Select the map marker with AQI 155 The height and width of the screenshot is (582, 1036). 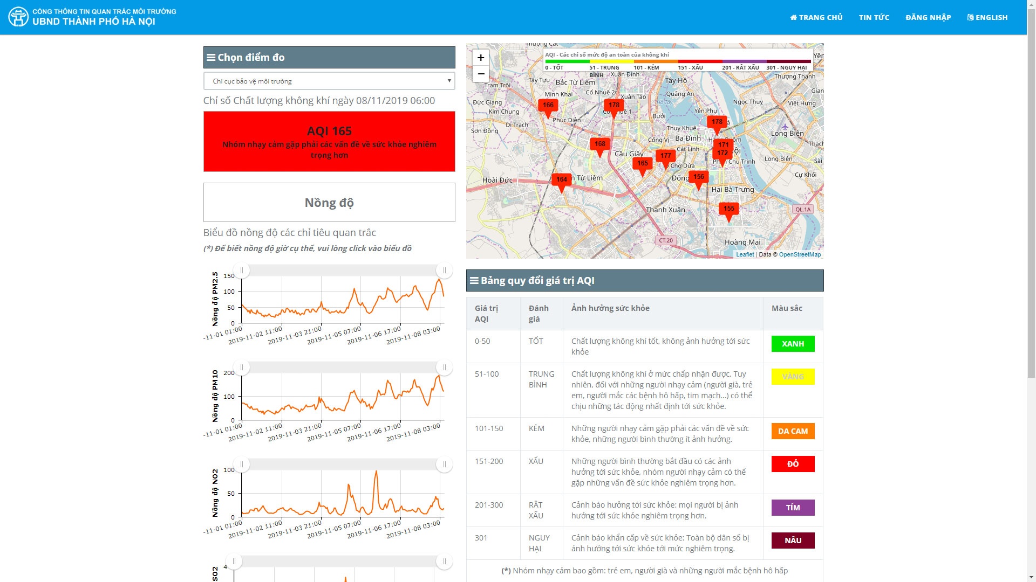click(x=728, y=209)
